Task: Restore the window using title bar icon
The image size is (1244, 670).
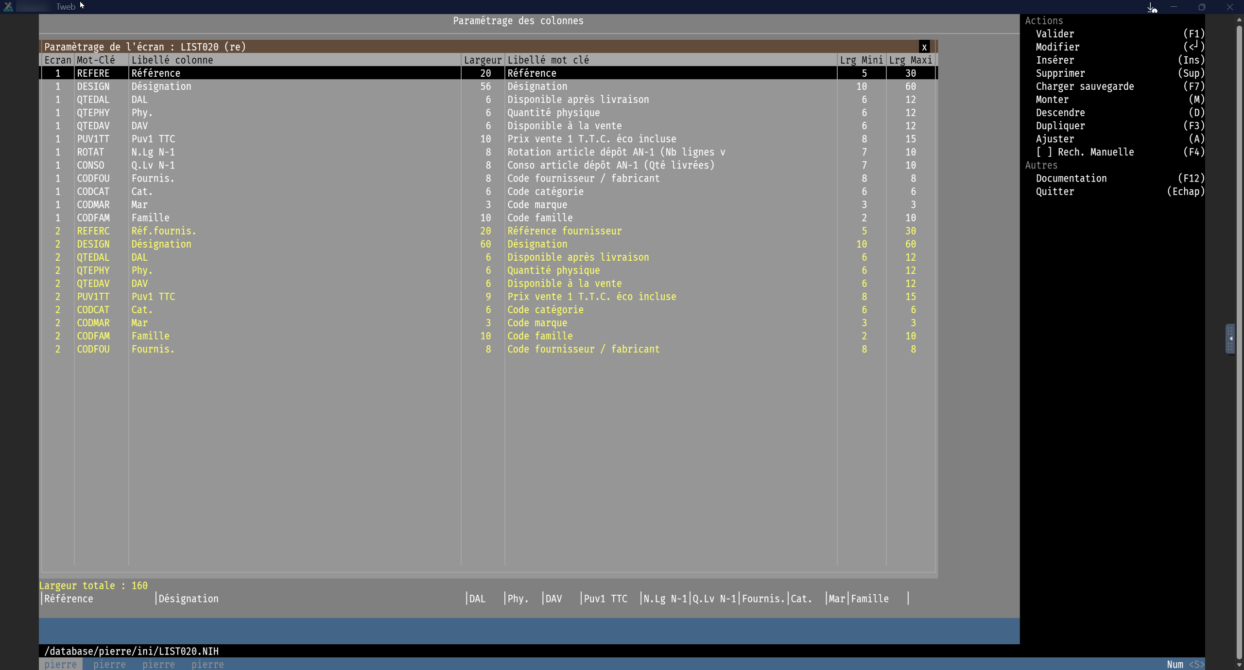Action: 1202,7
